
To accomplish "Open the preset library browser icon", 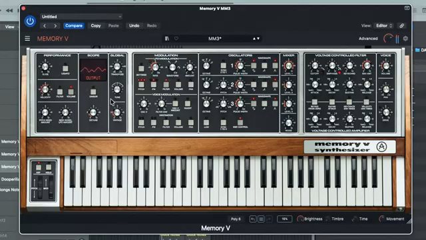I will coord(167,39).
